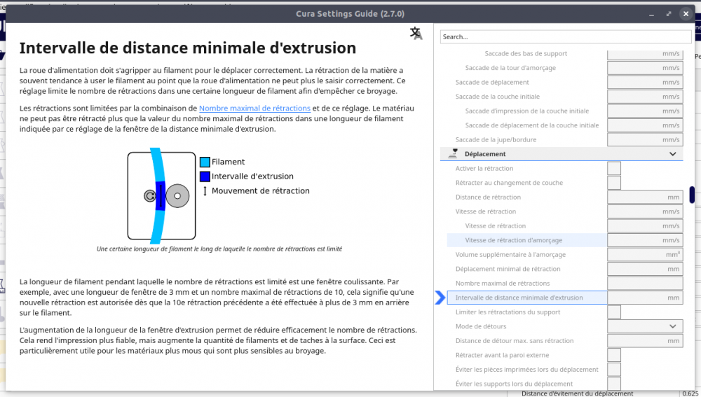Click the Déplacement section header label

point(485,154)
